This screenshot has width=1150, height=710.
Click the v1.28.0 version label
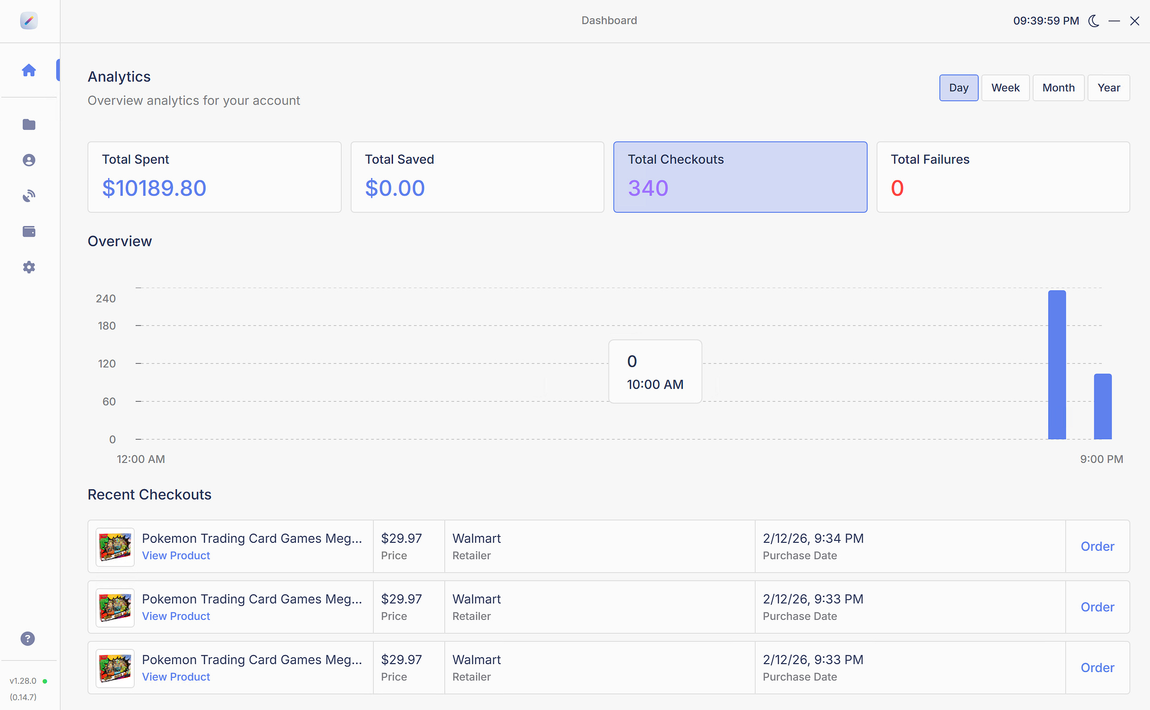(x=23, y=681)
